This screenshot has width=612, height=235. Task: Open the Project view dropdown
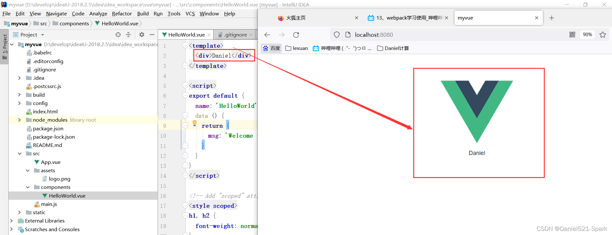(43, 35)
